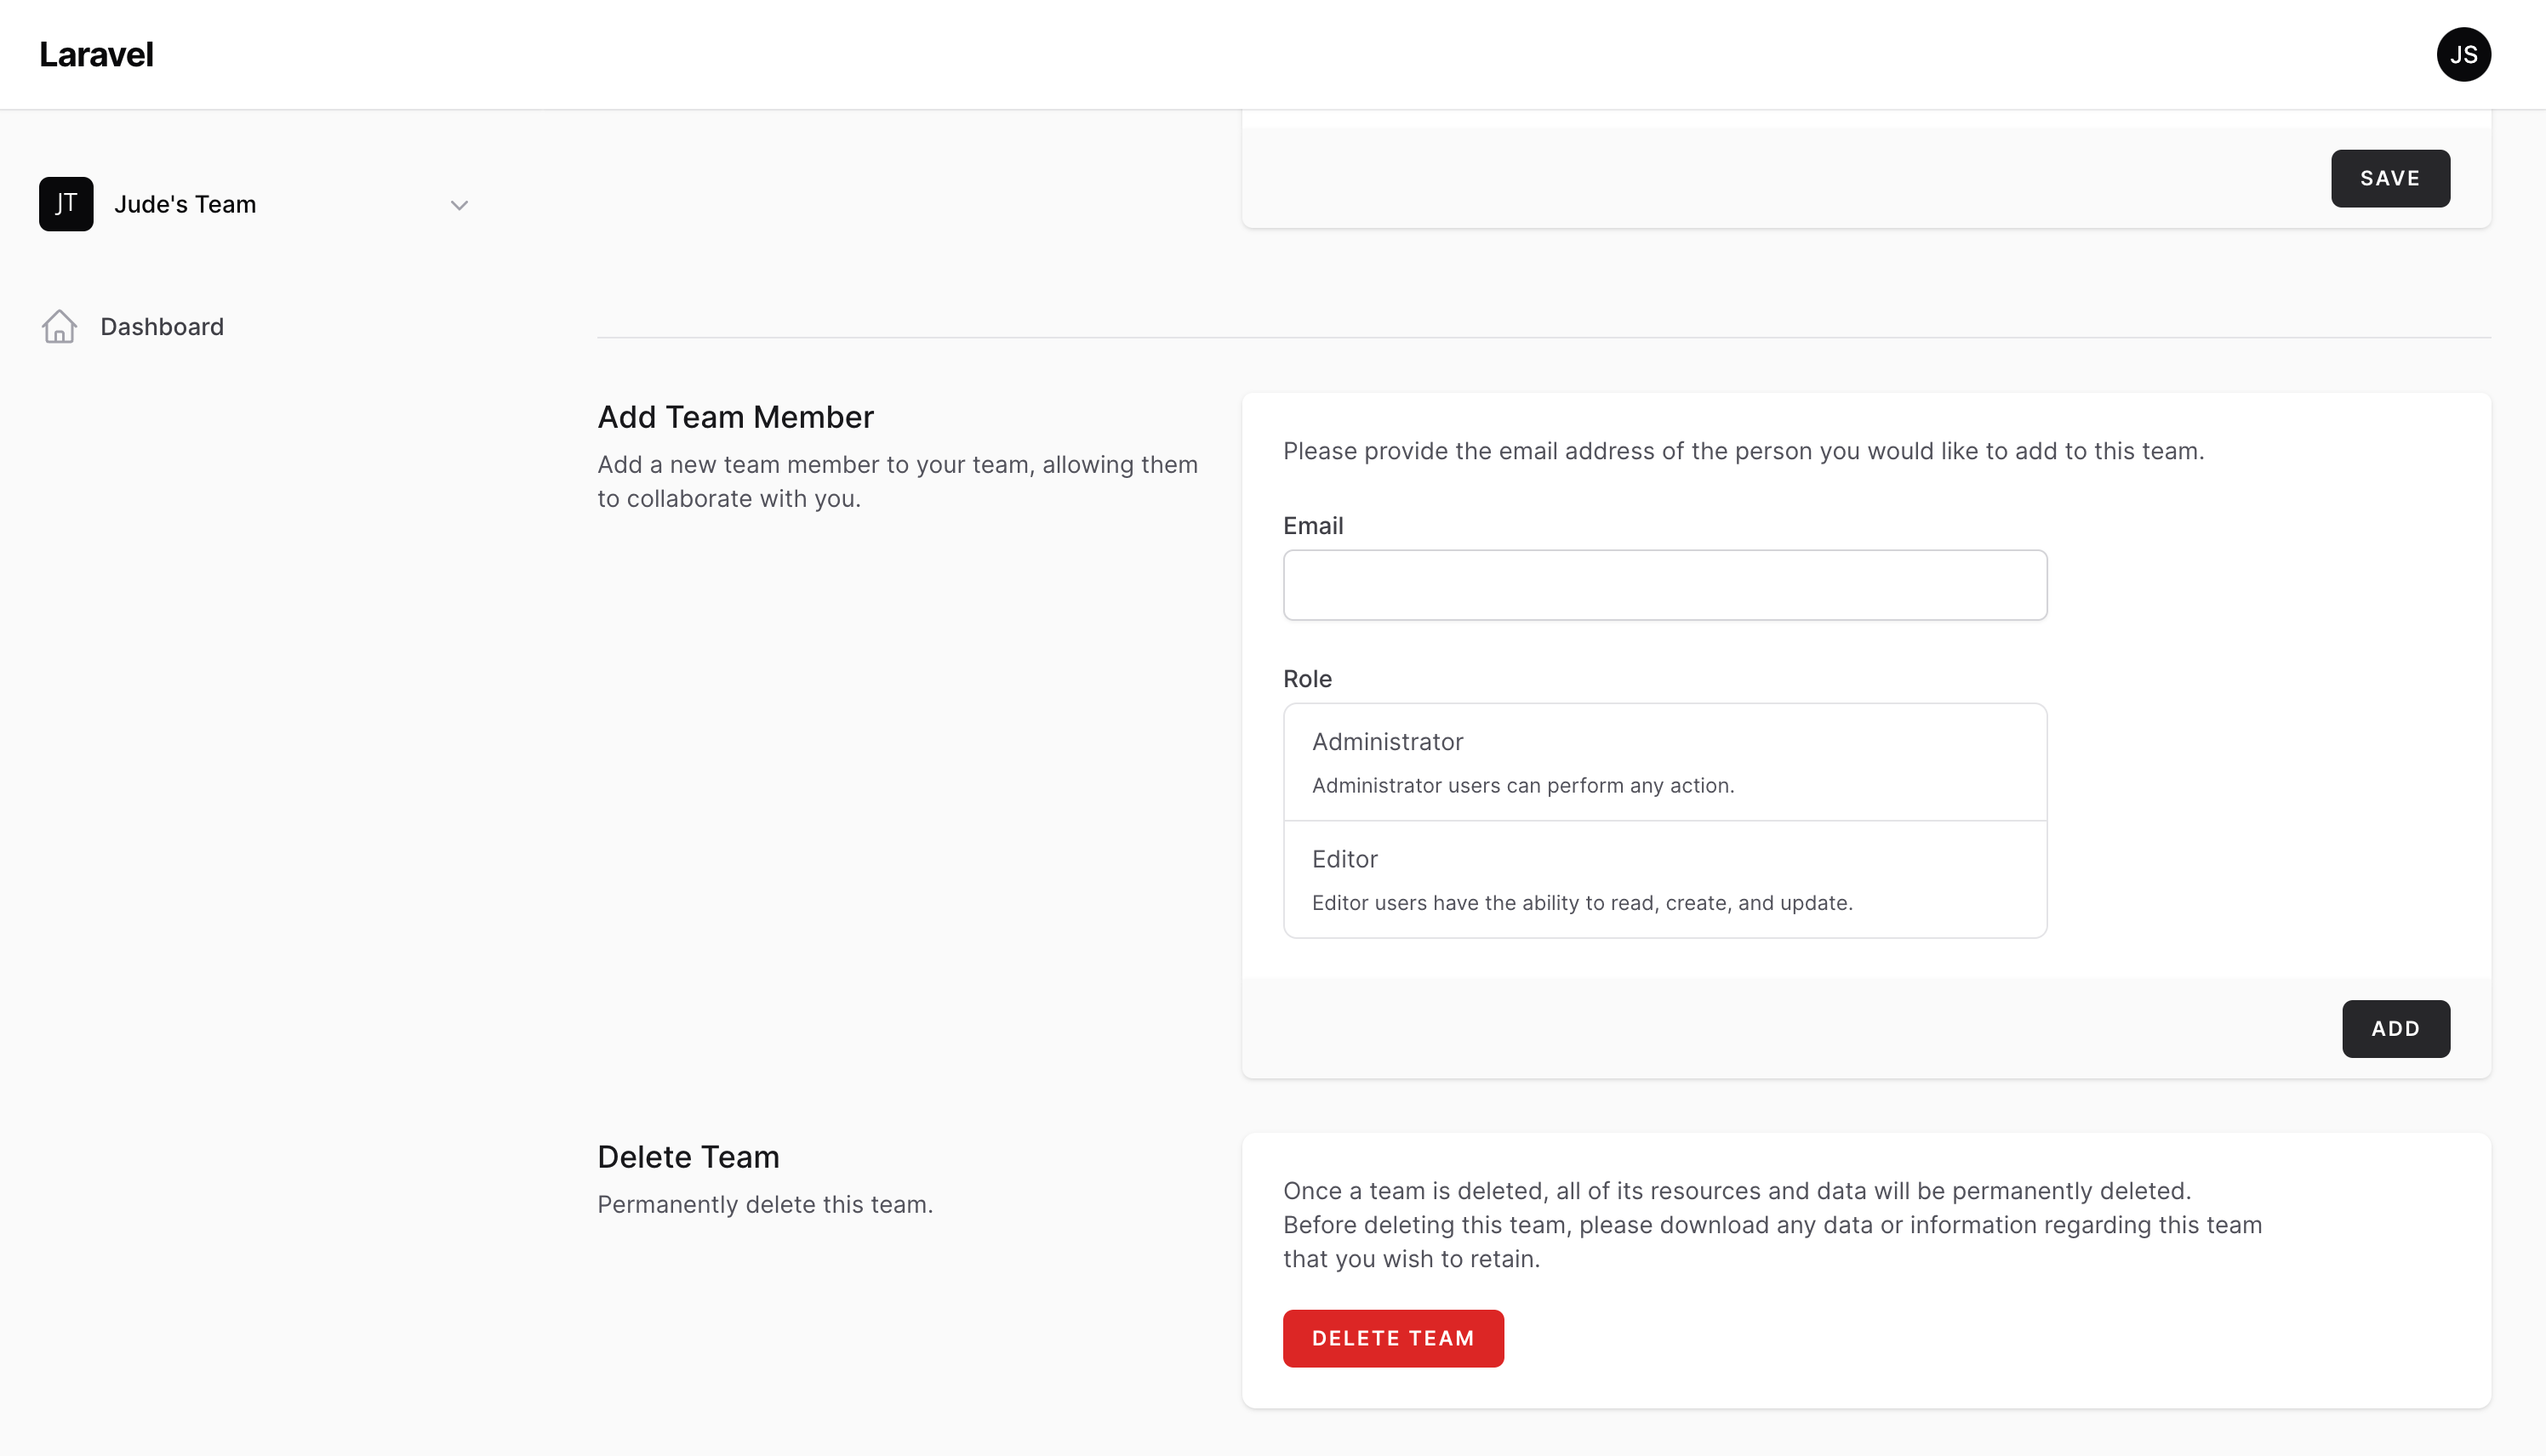
Task: Click the Dashboard home icon
Action: (59, 326)
